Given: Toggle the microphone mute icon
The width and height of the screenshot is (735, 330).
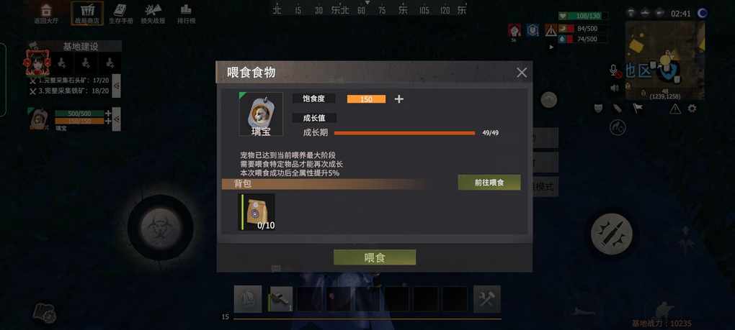Looking at the screenshot, I should 615,71.
